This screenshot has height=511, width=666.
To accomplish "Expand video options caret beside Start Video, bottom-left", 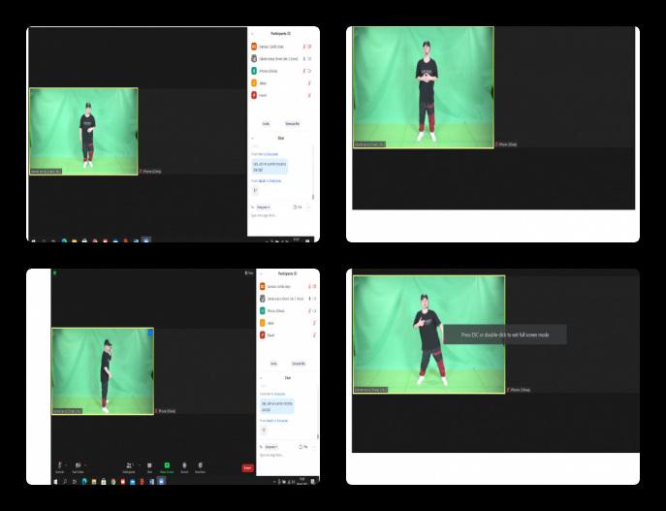I will click(x=85, y=465).
